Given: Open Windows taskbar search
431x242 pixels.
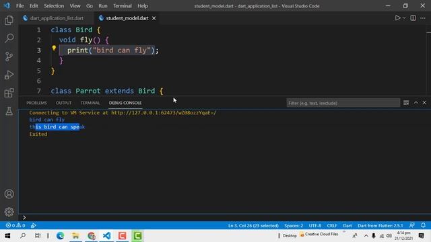Looking at the screenshot, I should point(23,236).
